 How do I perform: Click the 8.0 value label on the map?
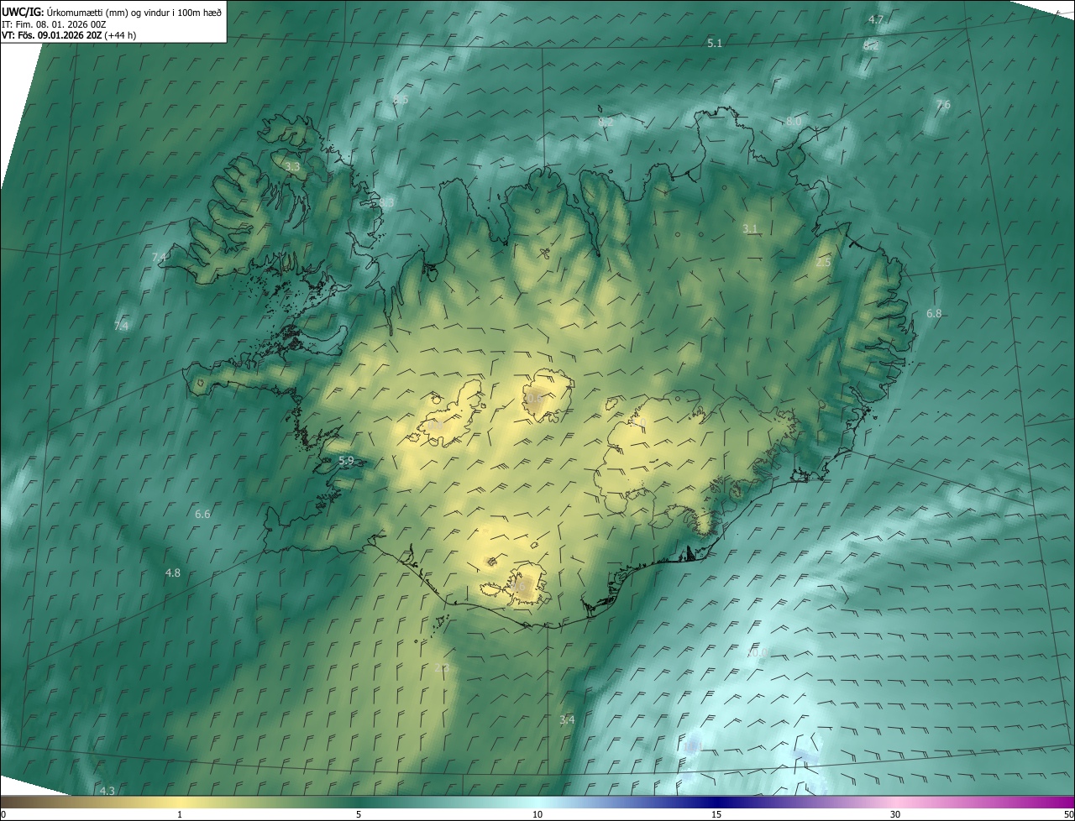(794, 122)
